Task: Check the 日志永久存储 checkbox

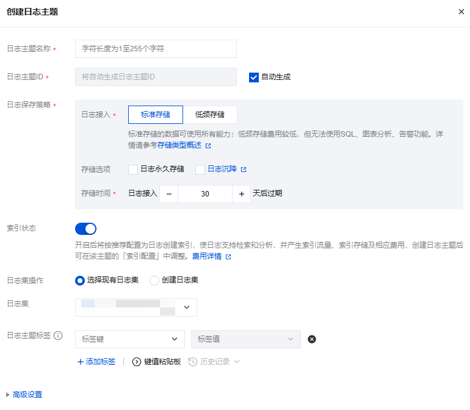Action: (133, 170)
